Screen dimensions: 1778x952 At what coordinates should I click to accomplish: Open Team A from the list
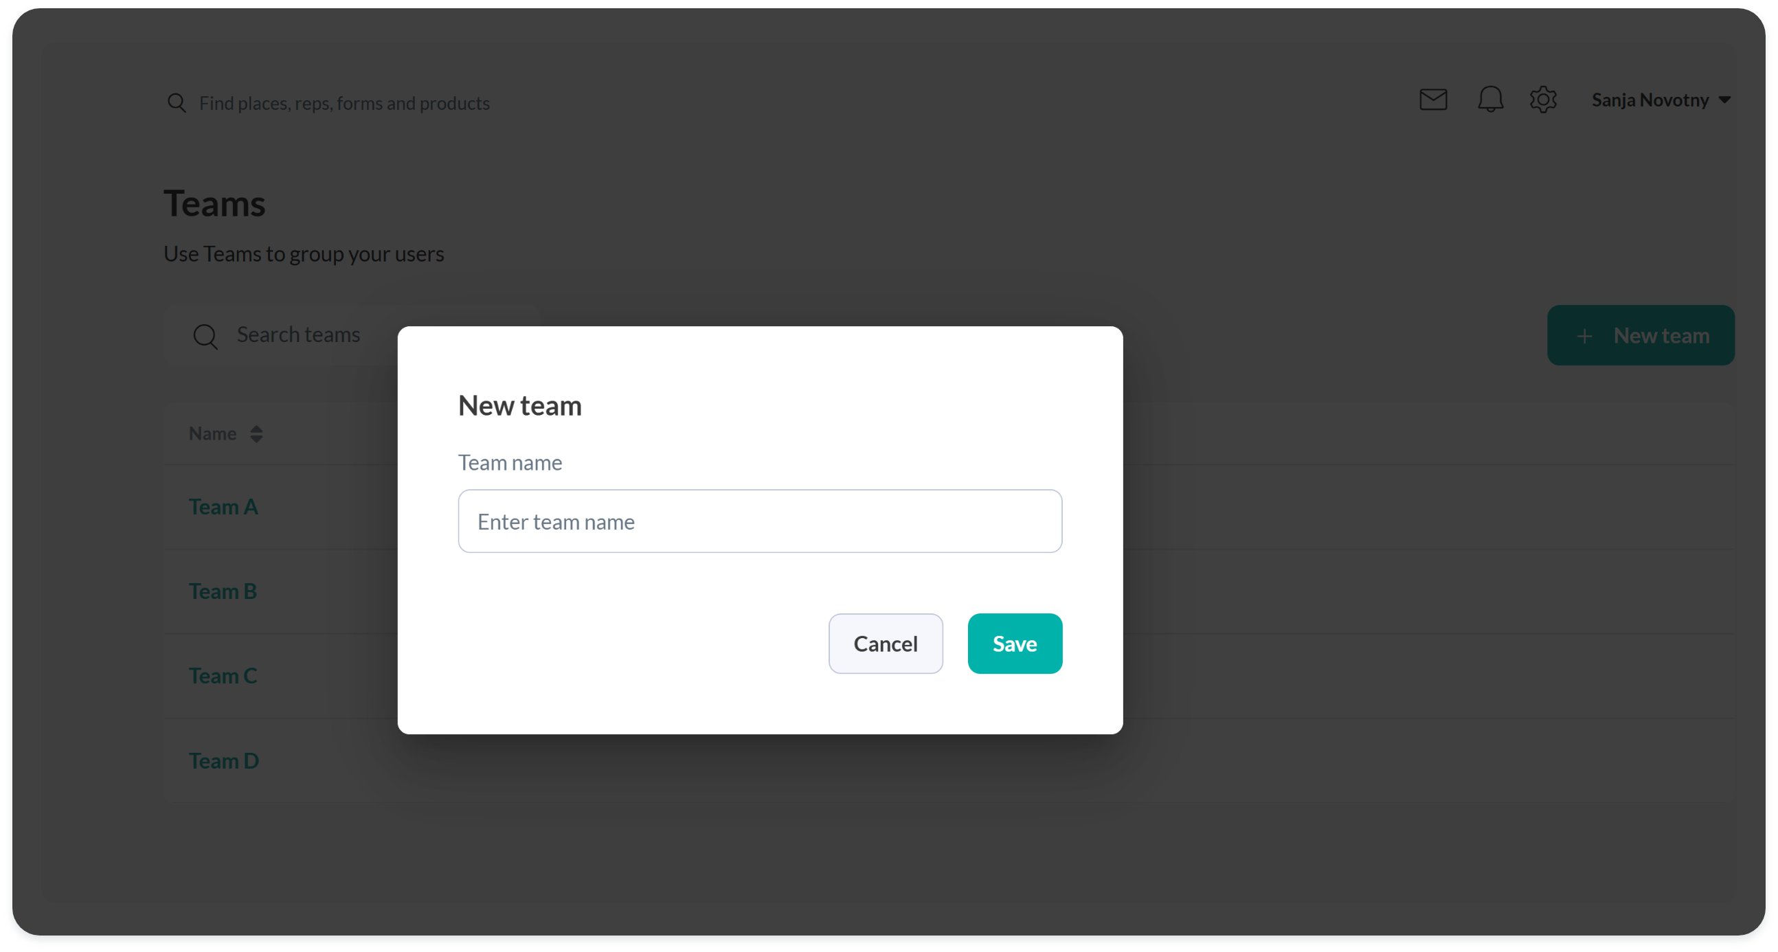point(224,507)
